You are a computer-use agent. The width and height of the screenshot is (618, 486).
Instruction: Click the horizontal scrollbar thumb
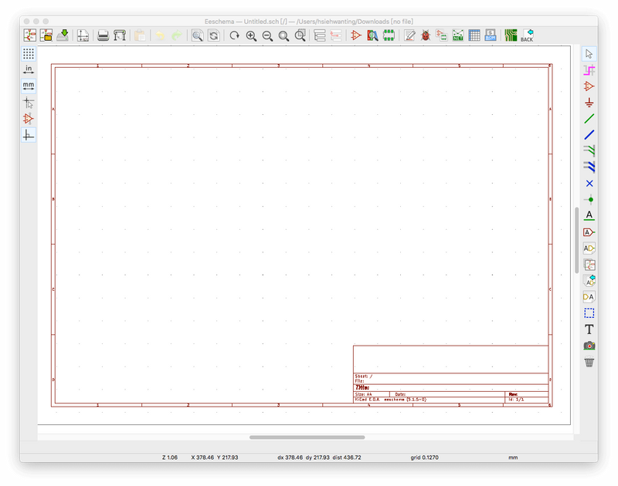point(307,437)
